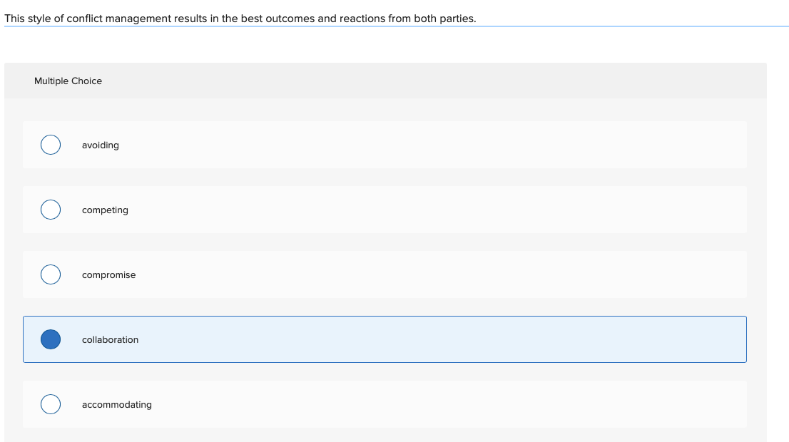Click the highlighted collaboration answer row
789x442 pixels.
tap(285, 339)
